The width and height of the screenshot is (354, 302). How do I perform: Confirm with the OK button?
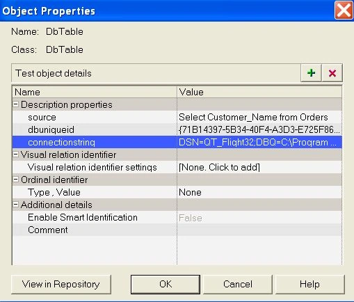click(x=166, y=285)
